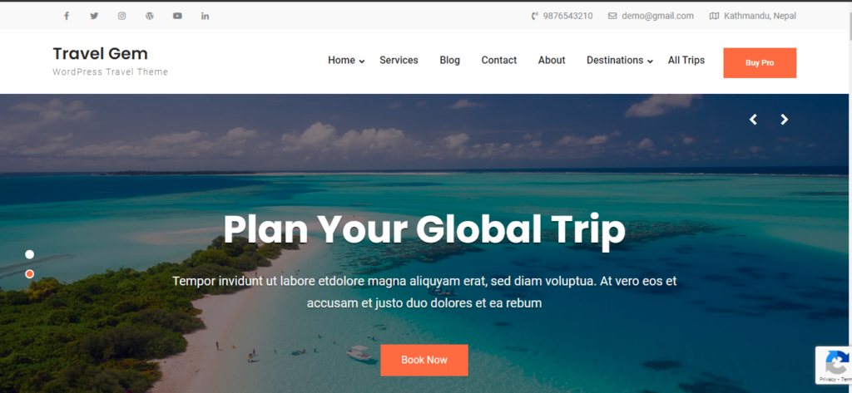The width and height of the screenshot is (852, 393).
Task: Open the Blog menu item
Action: 449,61
